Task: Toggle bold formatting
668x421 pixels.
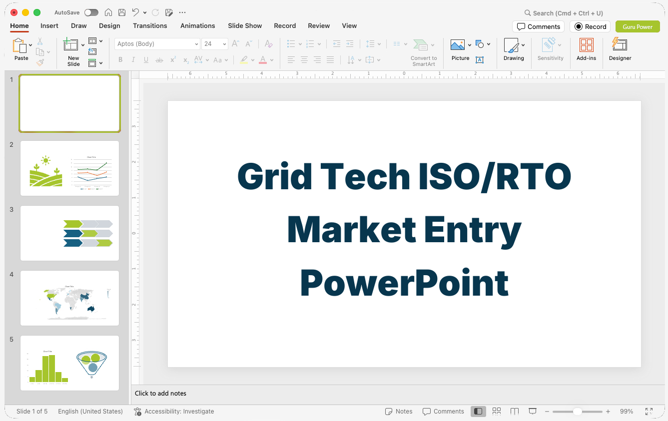Action: [120, 60]
